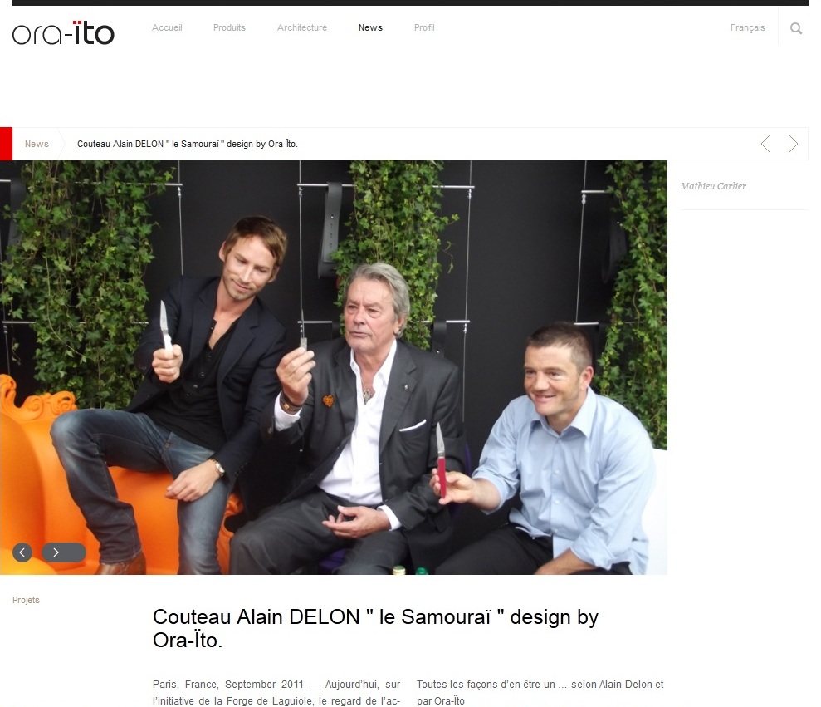Open the Profil menu item
Viewport: 821px width, 707px height.
pos(424,27)
